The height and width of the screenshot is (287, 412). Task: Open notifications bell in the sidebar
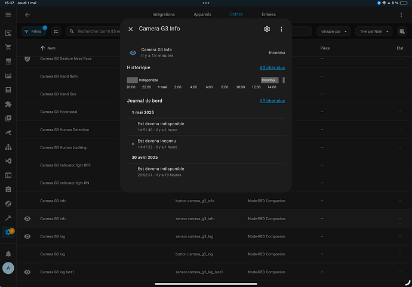(x=8, y=254)
